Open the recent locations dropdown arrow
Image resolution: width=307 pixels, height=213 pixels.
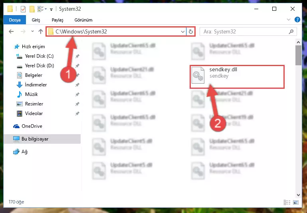coord(32,31)
